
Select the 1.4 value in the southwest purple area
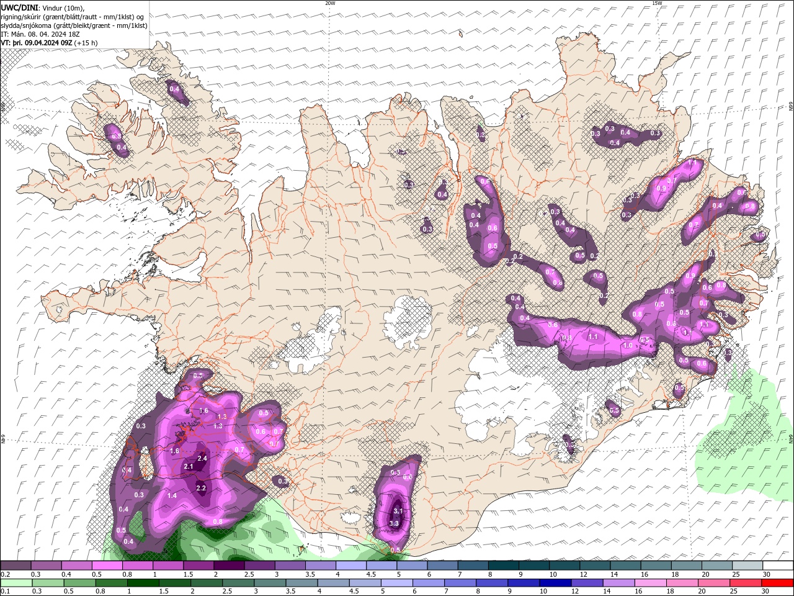point(172,495)
